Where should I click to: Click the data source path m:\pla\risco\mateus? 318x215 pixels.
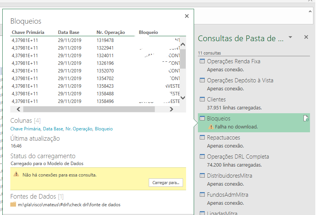(69, 205)
